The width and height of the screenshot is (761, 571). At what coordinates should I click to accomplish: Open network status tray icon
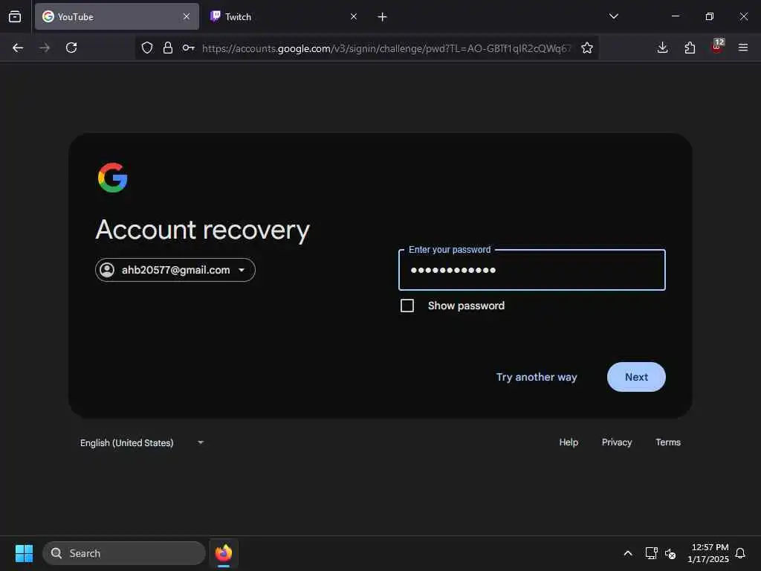pos(651,553)
